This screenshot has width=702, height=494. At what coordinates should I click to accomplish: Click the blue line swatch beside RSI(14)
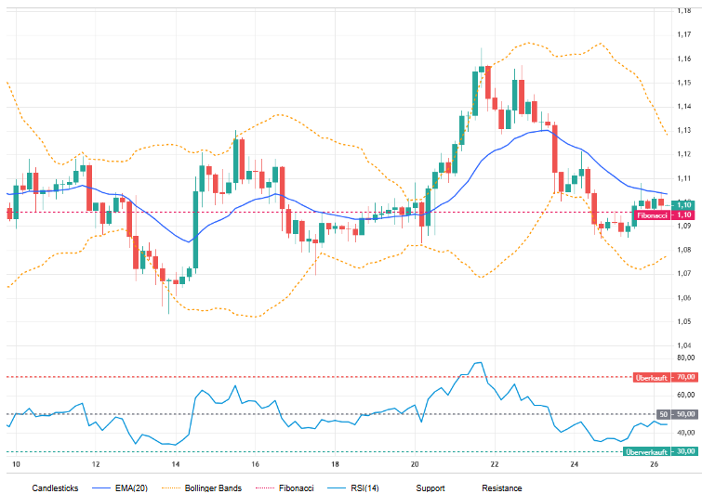[x=337, y=487]
